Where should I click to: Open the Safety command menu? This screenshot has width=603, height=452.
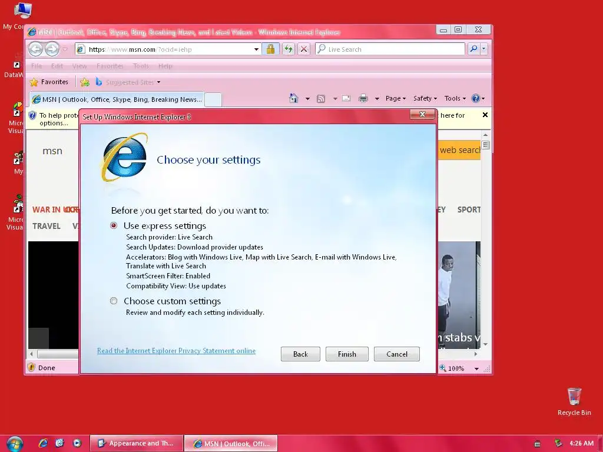pos(425,98)
